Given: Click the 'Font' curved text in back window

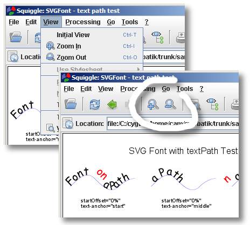Looking at the screenshot, I should pos(22,110).
